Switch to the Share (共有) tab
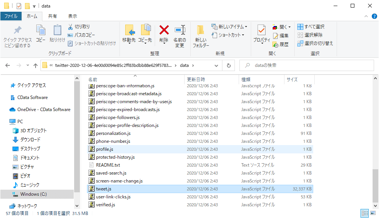This screenshot has width=379, height=218. [53, 16]
